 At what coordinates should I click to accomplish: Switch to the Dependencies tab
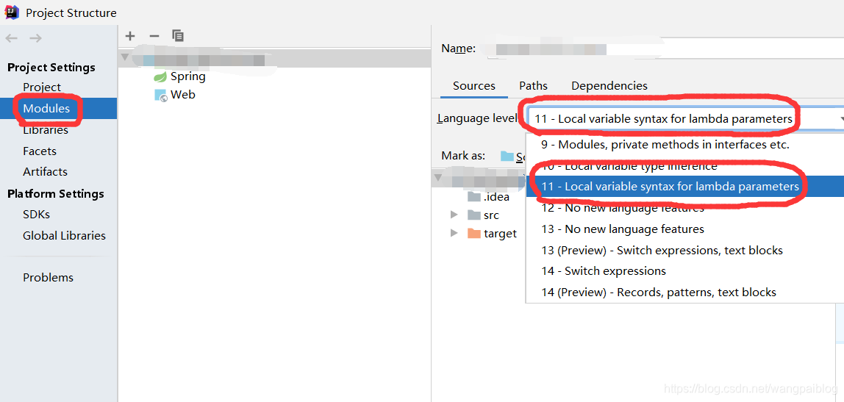click(609, 86)
